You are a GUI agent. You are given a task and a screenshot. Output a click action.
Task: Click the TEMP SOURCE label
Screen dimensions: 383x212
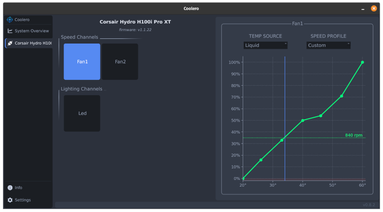coord(265,36)
